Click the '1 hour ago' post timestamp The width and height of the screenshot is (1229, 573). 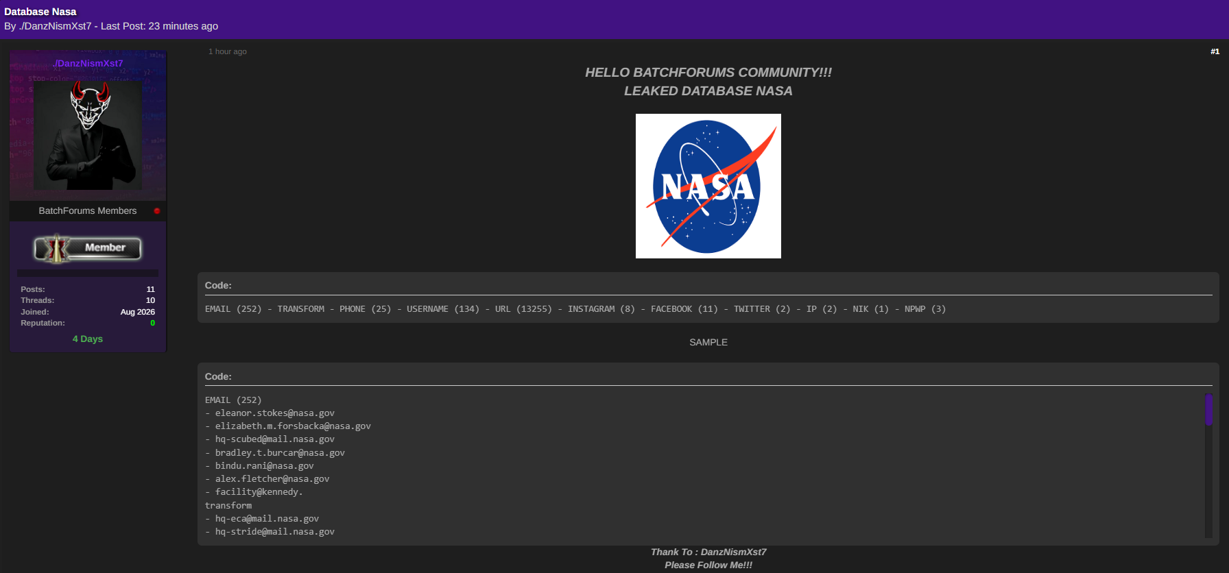point(228,51)
